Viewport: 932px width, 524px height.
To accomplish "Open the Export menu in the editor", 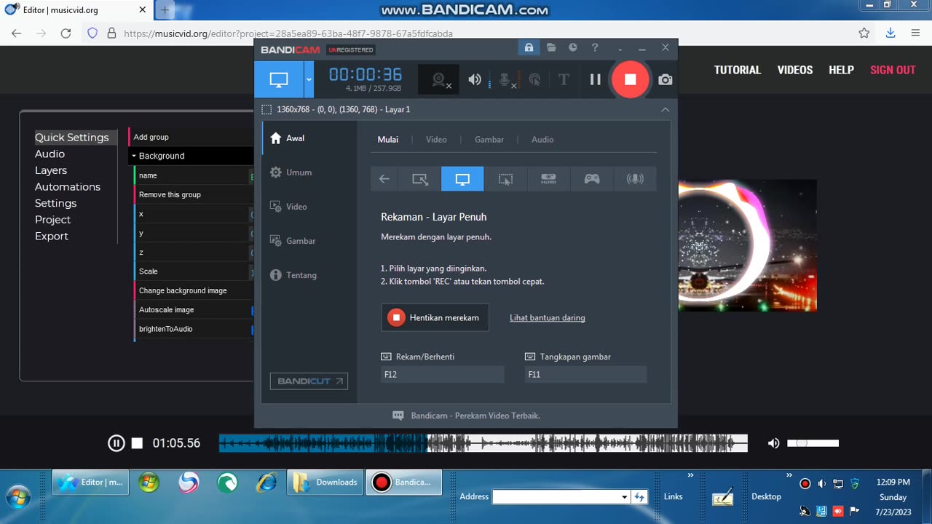I will coord(52,236).
